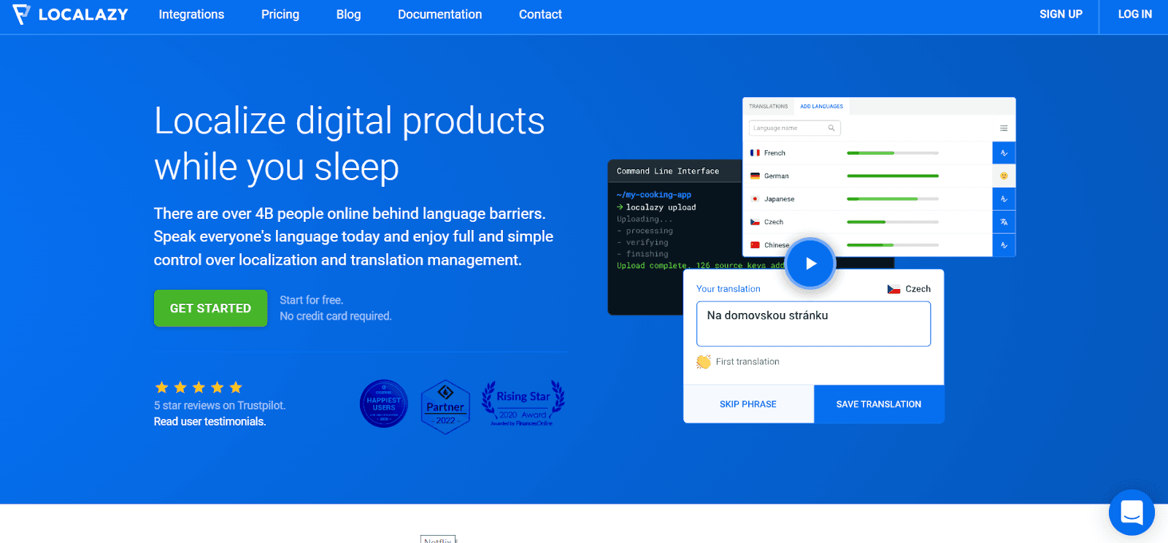Select the Translations tab
The image size is (1168, 543).
tap(768, 107)
